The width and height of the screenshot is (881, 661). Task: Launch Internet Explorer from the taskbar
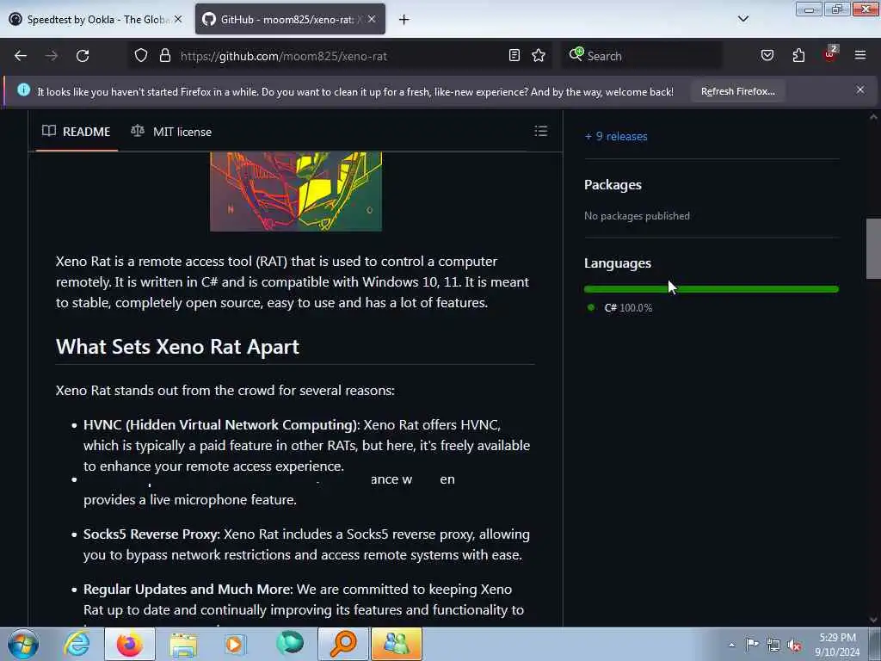click(77, 644)
